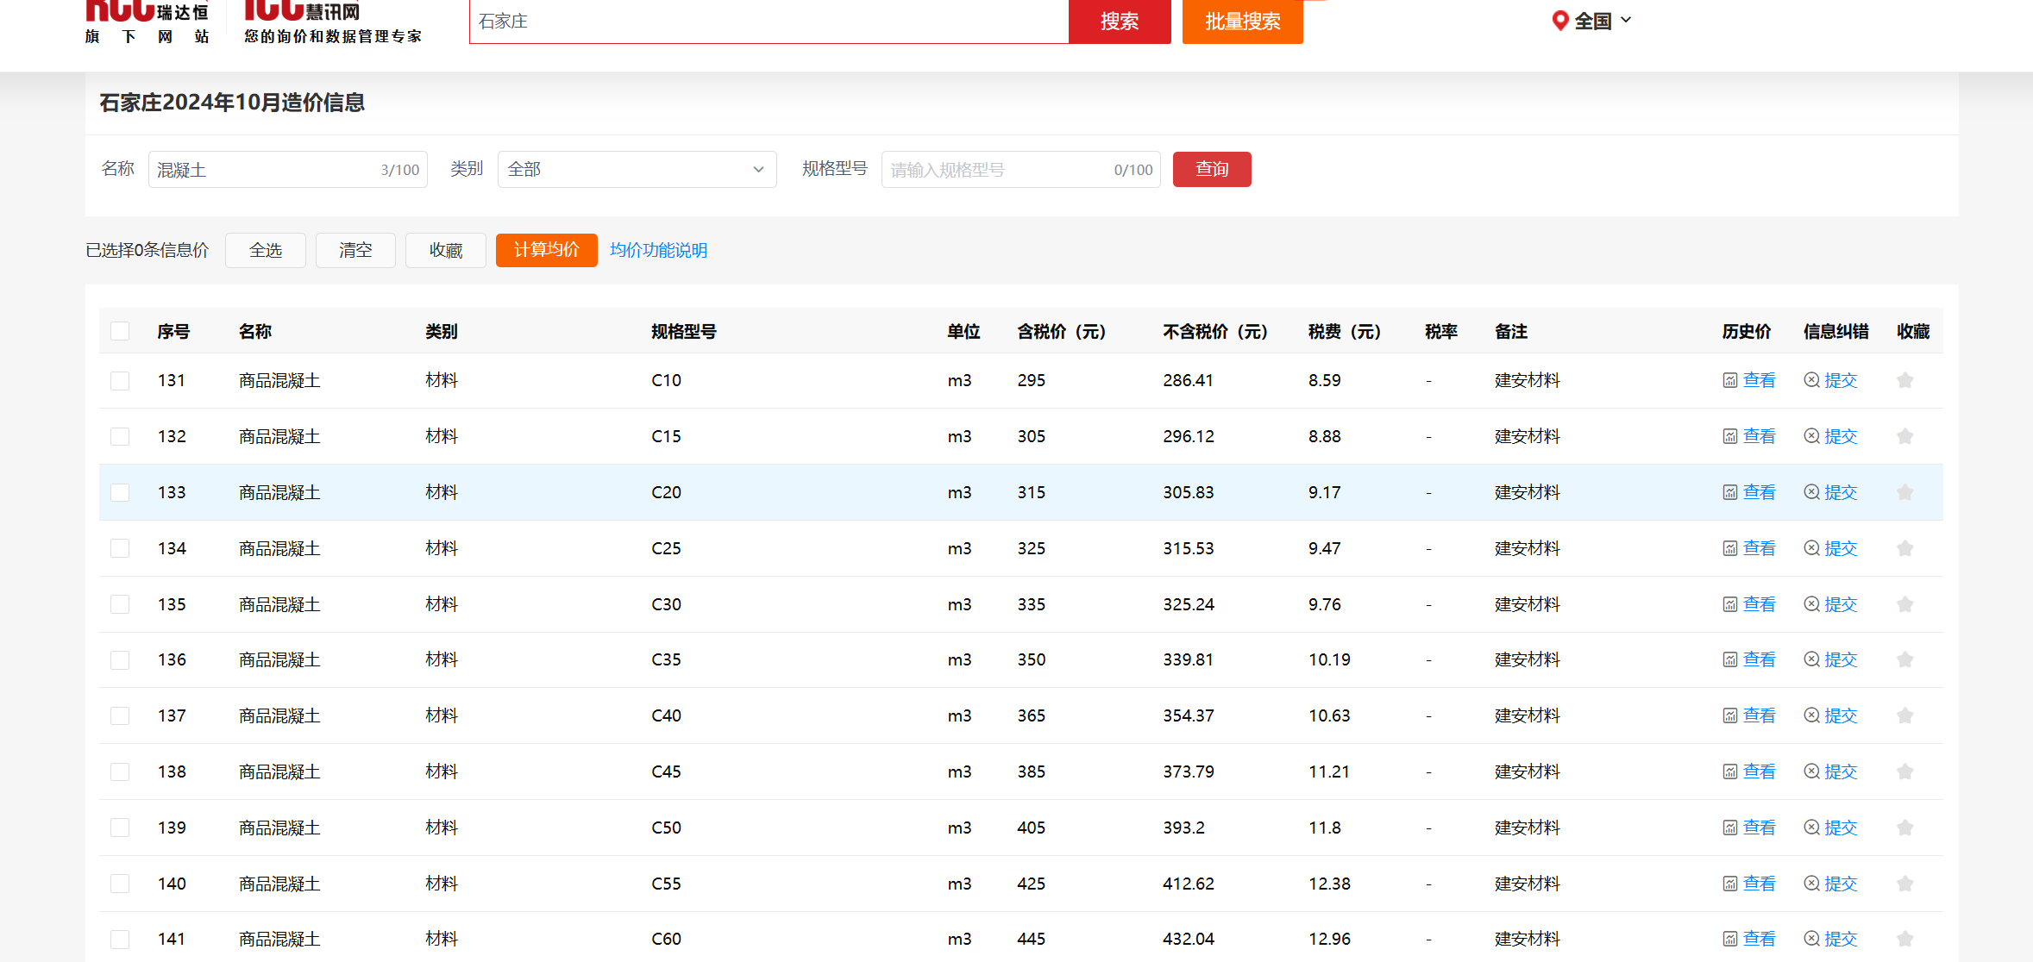Click the 全选 select all button
The height and width of the screenshot is (962, 2033).
[266, 250]
